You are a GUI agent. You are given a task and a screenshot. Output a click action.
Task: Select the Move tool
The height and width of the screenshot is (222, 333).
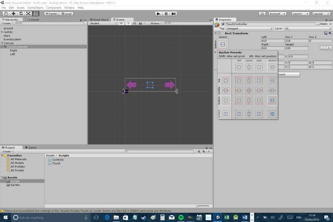[x=13, y=14]
